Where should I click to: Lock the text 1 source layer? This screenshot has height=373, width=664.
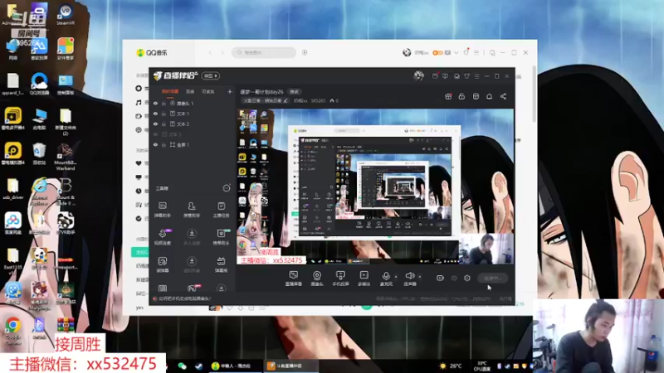[x=164, y=114]
